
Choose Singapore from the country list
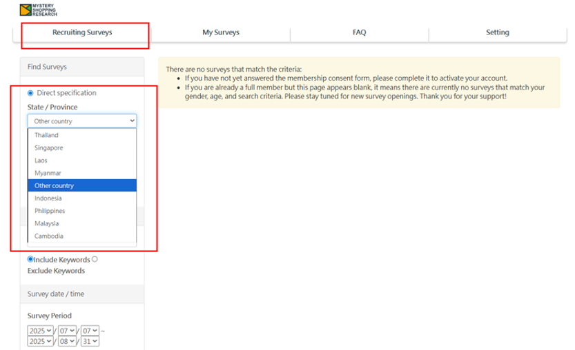pos(81,148)
